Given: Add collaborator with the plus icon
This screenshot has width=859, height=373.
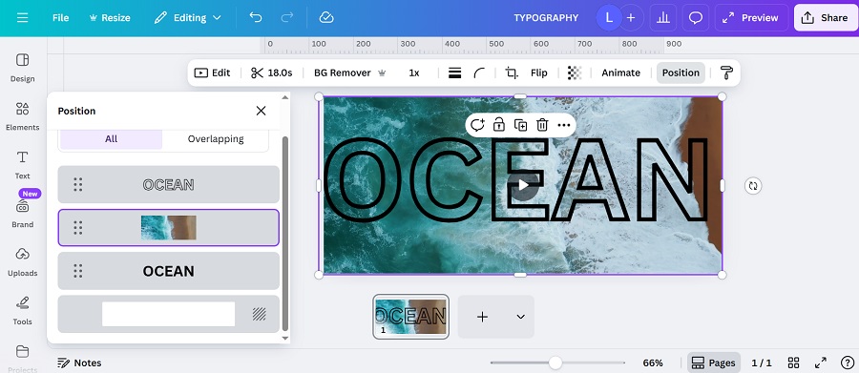Looking at the screenshot, I should click(631, 17).
